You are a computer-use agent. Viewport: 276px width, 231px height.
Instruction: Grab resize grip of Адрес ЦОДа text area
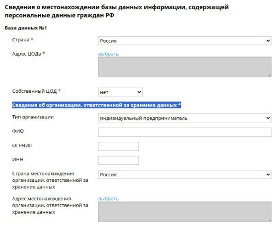tap(270, 75)
